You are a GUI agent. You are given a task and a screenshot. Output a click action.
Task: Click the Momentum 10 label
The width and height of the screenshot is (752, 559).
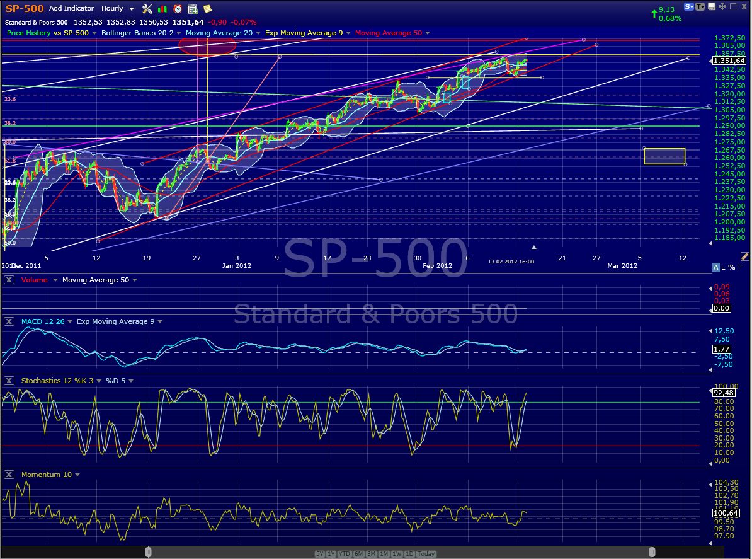(47, 475)
